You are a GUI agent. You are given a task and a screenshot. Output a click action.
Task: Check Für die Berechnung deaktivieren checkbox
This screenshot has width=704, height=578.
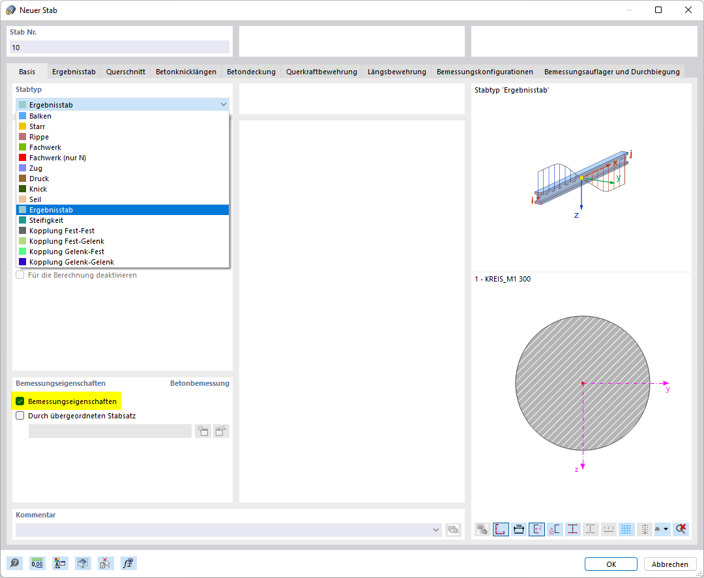[x=20, y=274]
